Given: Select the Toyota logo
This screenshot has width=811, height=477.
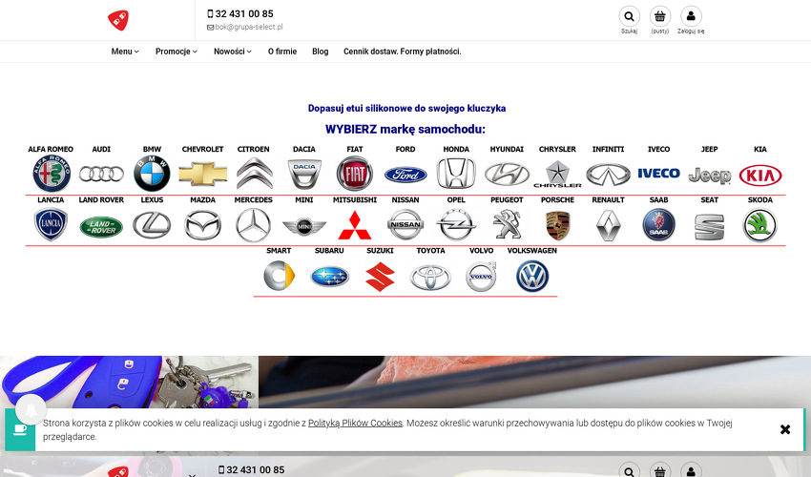Looking at the screenshot, I should 431,278.
